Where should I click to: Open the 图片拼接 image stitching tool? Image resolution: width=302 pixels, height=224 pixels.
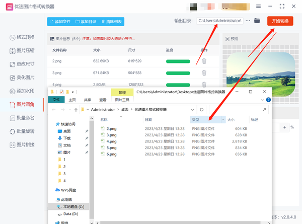(x=22, y=145)
